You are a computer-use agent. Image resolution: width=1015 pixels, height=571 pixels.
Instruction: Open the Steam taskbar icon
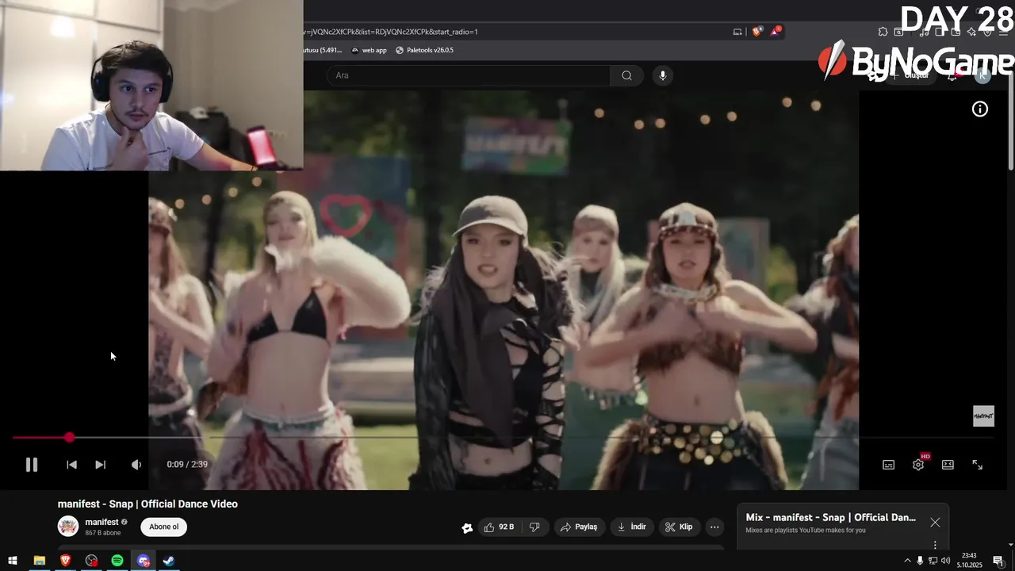169,561
